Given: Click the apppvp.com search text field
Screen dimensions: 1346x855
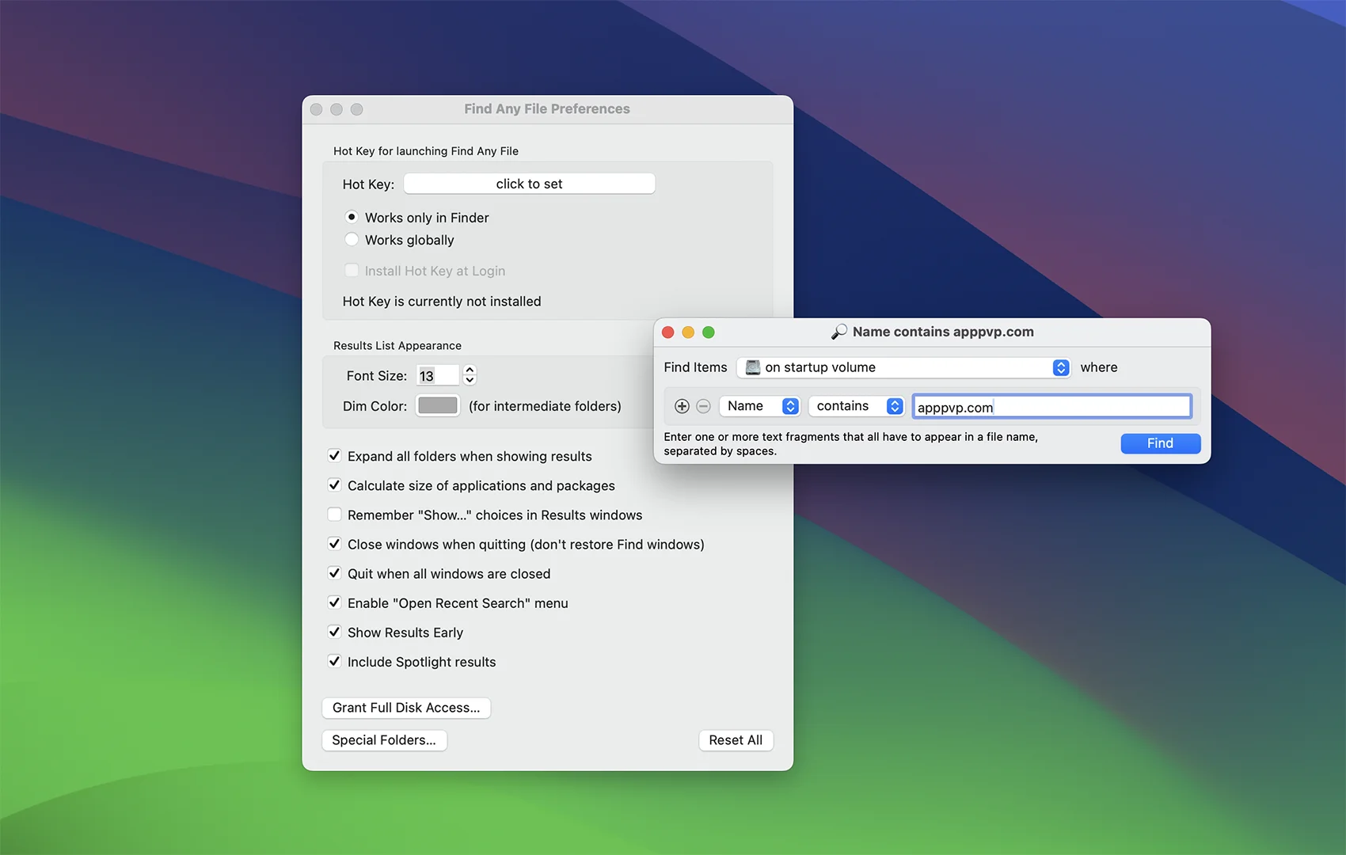Looking at the screenshot, I should point(1051,407).
